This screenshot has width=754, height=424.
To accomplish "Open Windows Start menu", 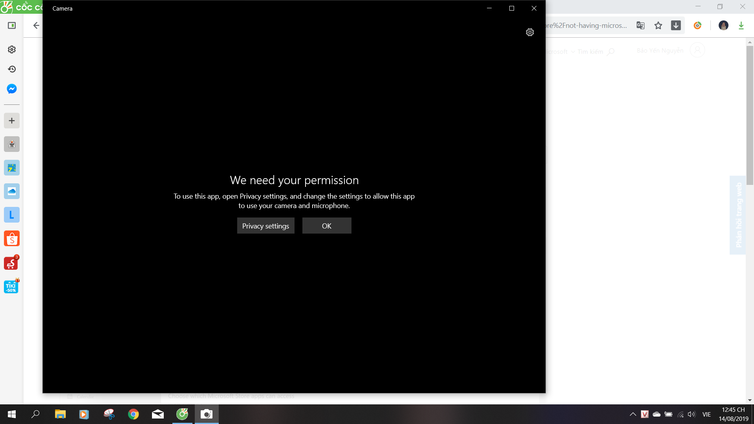I will [x=12, y=414].
